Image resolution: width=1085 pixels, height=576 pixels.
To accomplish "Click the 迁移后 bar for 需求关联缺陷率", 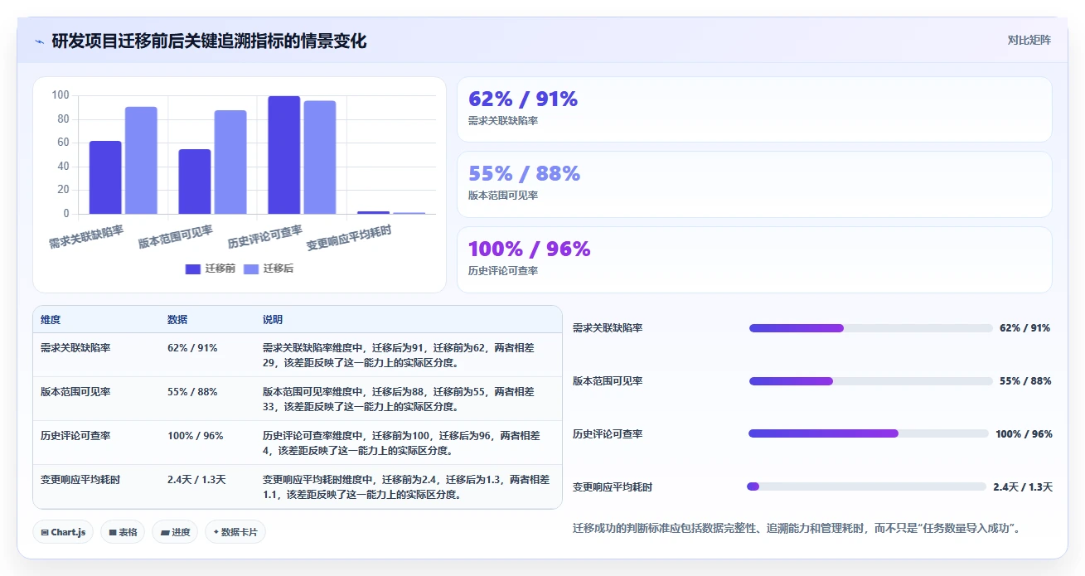I will pyautogui.click(x=141, y=161).
